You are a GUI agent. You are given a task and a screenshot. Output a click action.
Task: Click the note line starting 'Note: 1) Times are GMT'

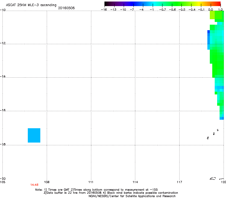coord(97,190)
